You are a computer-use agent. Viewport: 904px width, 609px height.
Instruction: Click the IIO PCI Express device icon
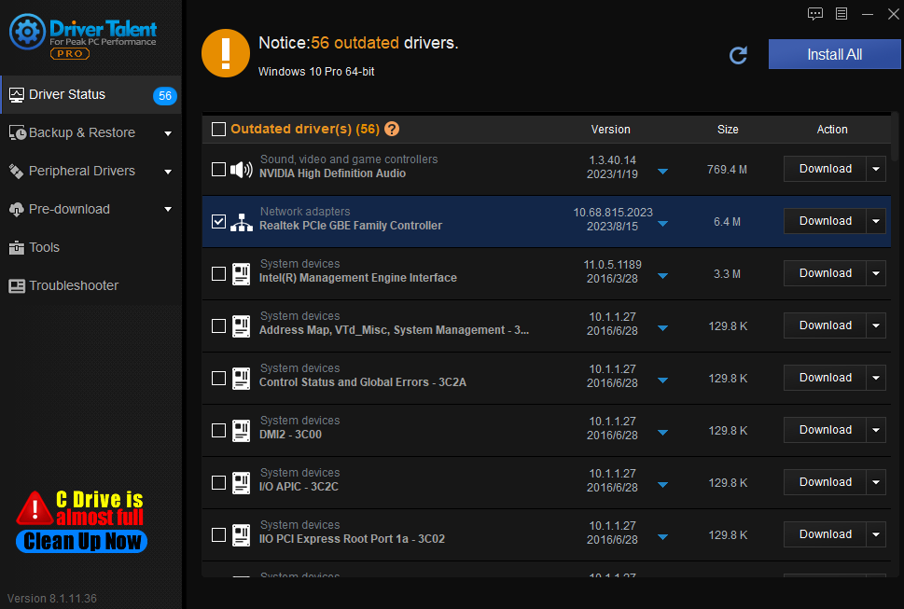tap(241, 535)
